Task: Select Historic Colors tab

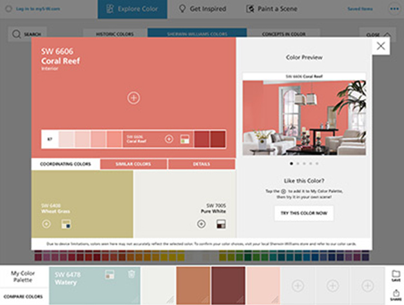Action: (115, 34)
